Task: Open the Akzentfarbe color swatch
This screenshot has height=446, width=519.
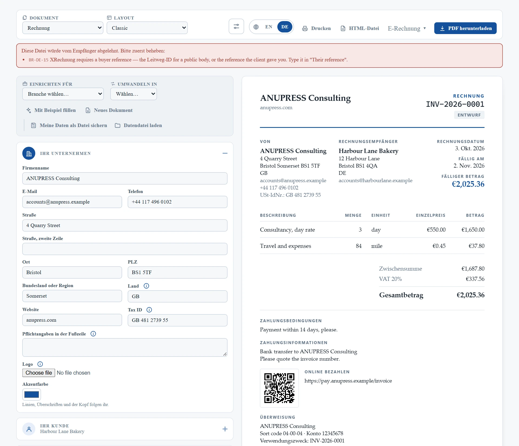Action: tap(32, 394)
